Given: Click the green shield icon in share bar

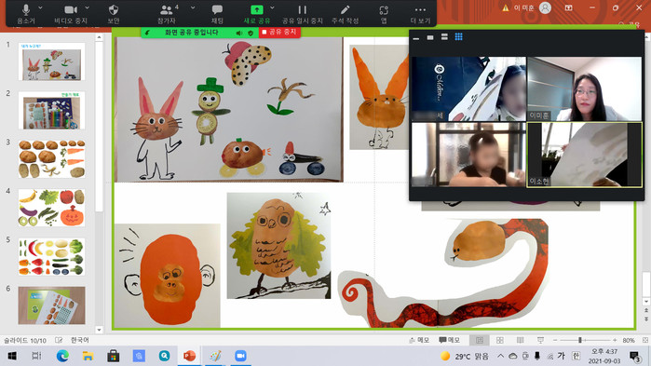Looking at the screenshot, I should tap(251, 33).
